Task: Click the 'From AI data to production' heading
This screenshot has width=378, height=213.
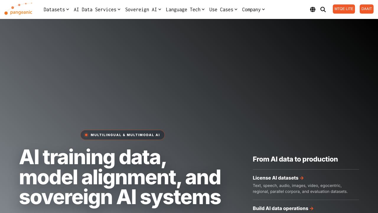Action: pyautogui.click(x=295, y=159)
